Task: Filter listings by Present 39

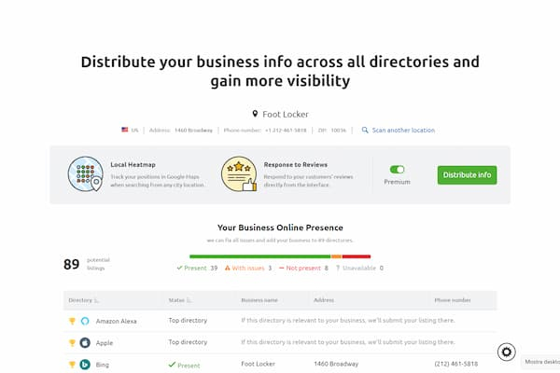Action: (197, 268)
